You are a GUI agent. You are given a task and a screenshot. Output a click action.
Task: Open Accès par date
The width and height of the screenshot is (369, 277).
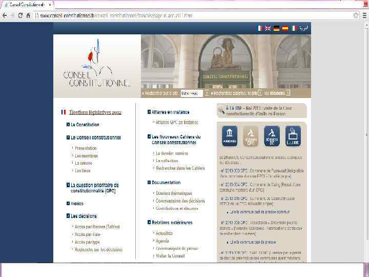(88, 234)
